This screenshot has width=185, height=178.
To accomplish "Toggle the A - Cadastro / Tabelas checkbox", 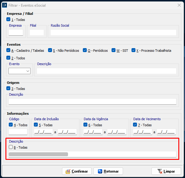I will click(x=8, y=51).
